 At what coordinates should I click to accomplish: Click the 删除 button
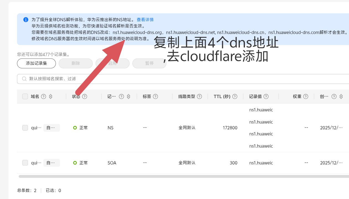tap(76, 63)
